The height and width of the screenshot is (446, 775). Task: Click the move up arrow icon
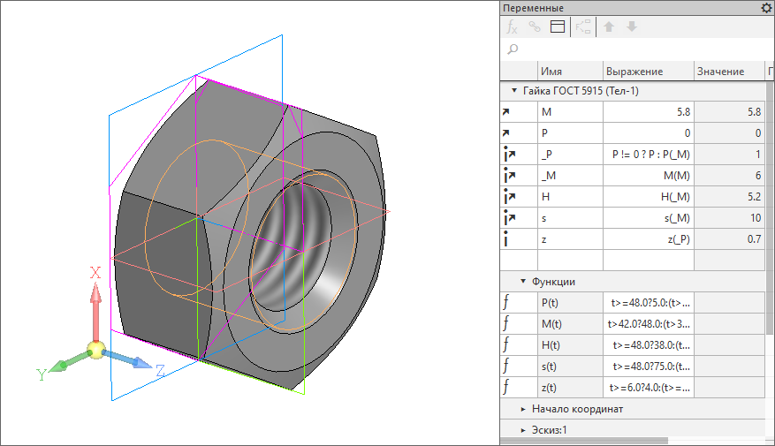click(609, 26)
